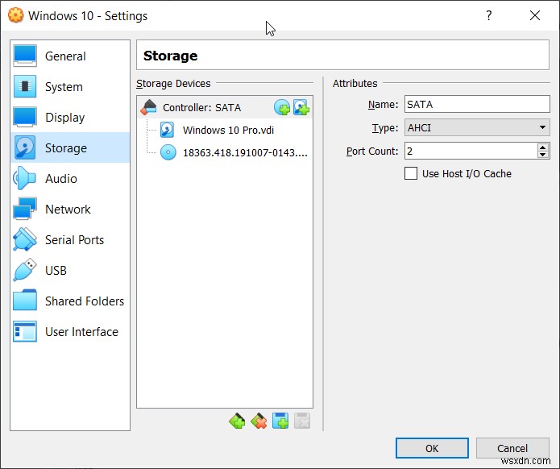Confirm settings with OK button
This screenshot has height=469, width=560.
click(432, 448)
